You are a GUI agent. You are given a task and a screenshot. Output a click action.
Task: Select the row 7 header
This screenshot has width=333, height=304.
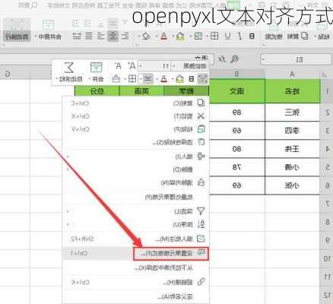pos(327,204)
